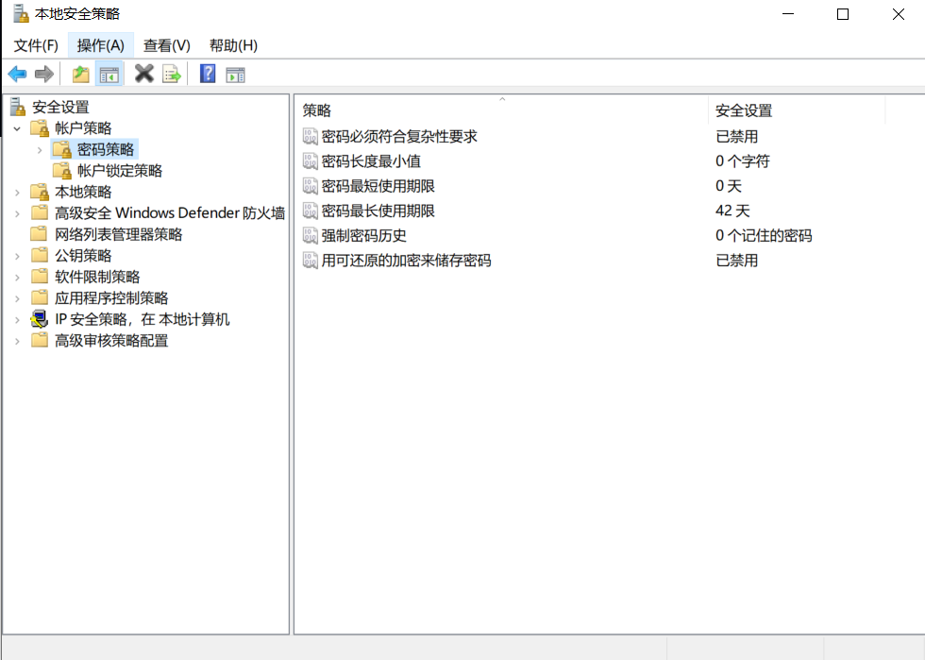Click the IP 安全策略 computer icon
This screenshot has height=660, width=925.
point(40,319)
